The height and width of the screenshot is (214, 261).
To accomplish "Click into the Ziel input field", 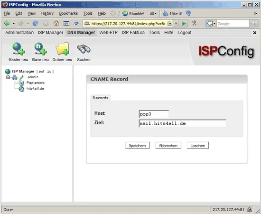I will [182, 123].
